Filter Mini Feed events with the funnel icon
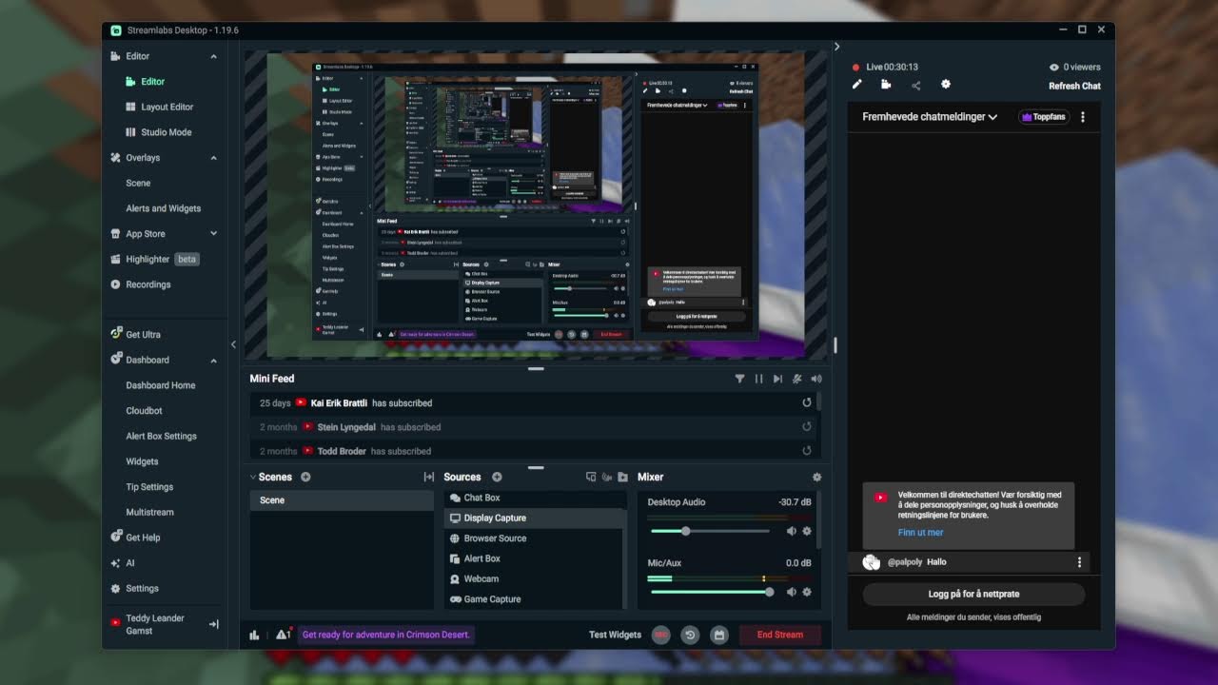The image size is (1218, 685). tap(739, 379)
